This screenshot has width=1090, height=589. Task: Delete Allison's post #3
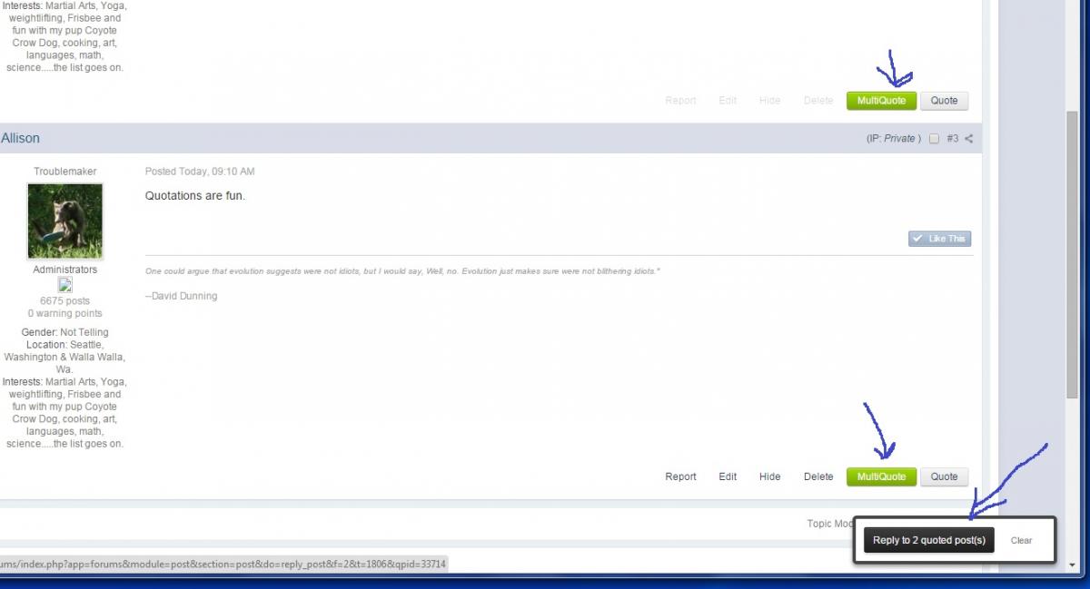click(x=818, y=476)
